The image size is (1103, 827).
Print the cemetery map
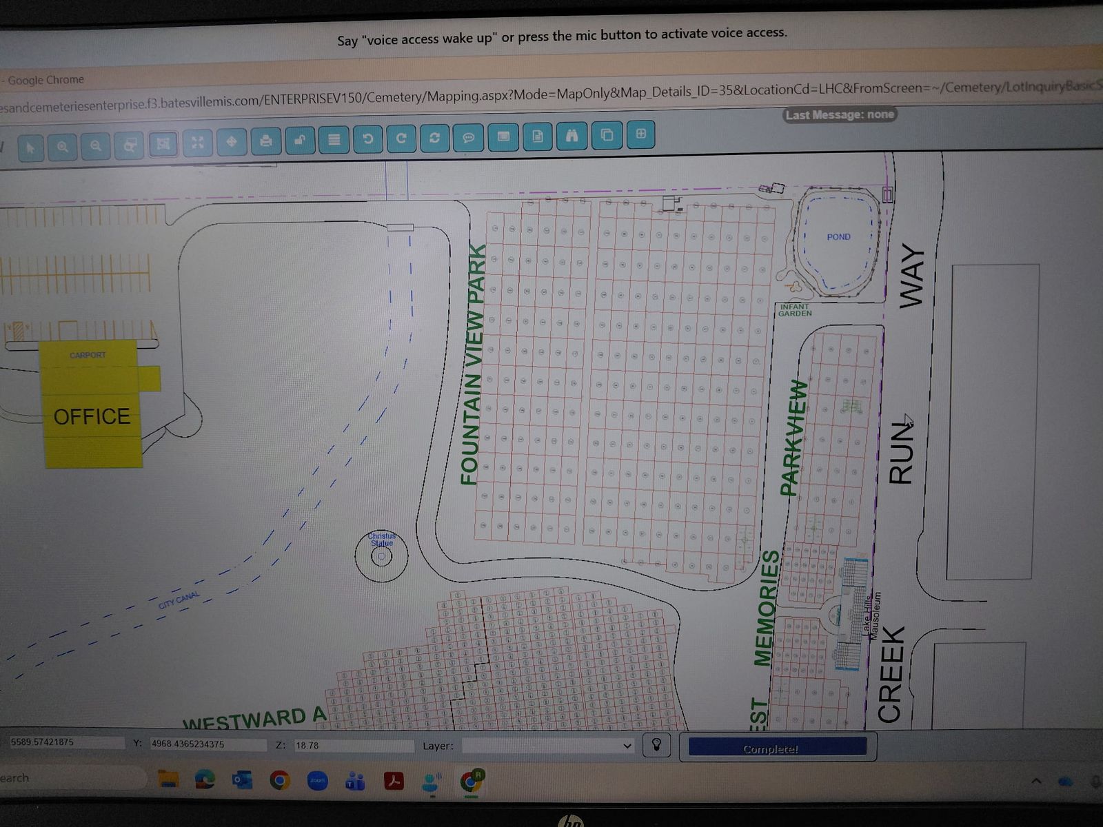(x=265, y=141)
